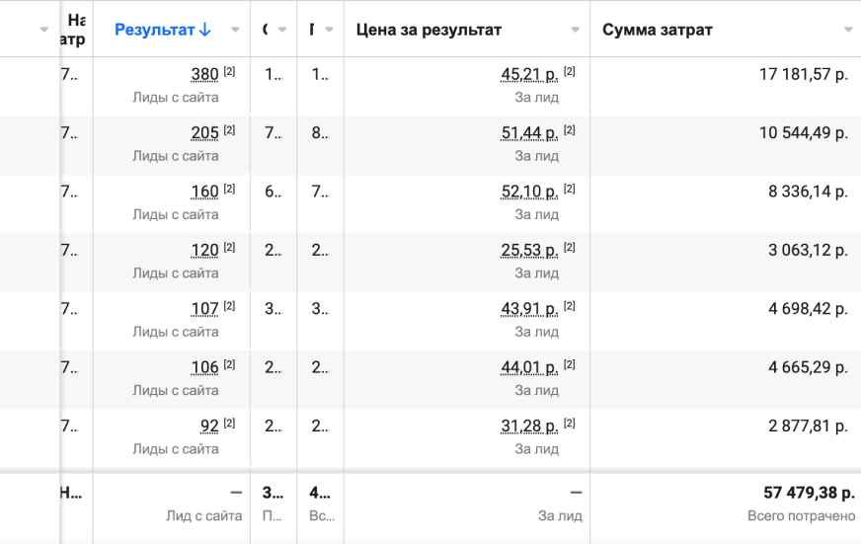The height and width of the screenshot is (544, 861).
Task: Click the 205 result value
Action: (x=204, y=133)
